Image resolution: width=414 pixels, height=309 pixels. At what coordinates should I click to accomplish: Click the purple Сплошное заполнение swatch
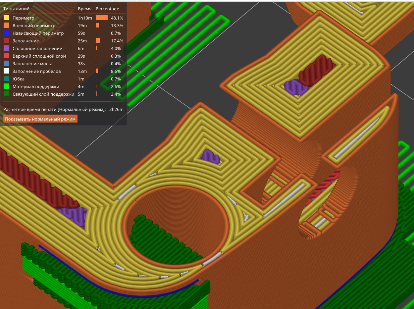6,48
